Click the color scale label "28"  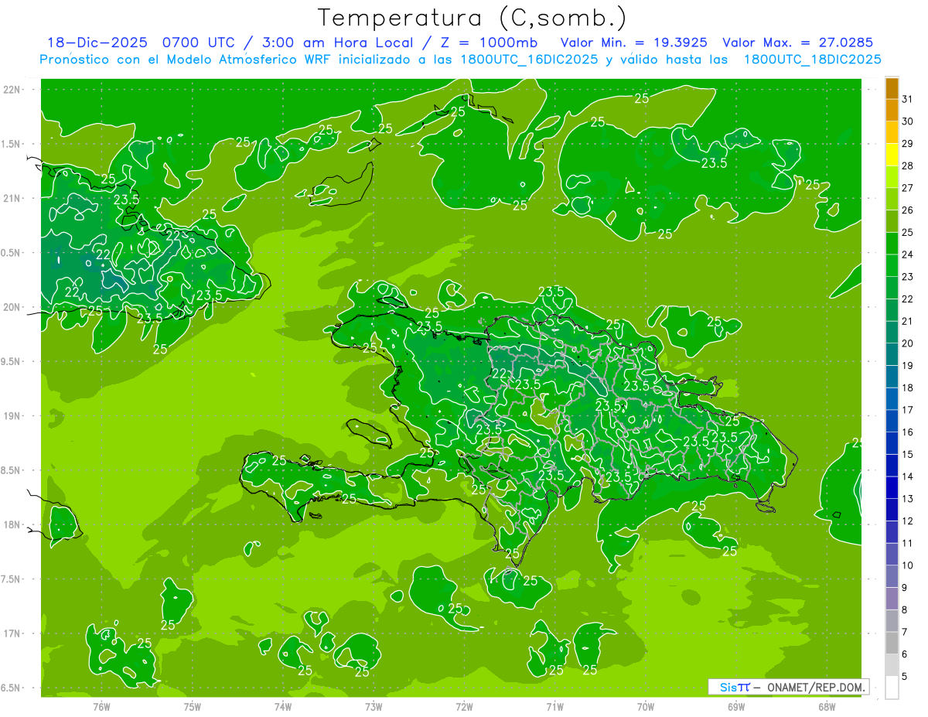tap(907, 166)
